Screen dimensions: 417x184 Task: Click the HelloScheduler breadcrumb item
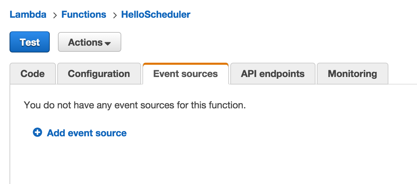coord(156,15)
